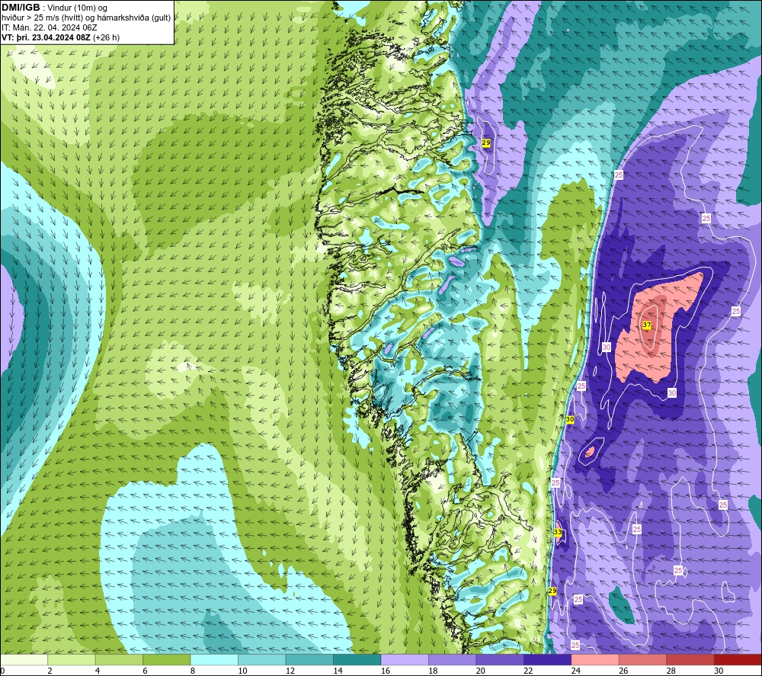Screen dimensions: 762x676
Task: Click scale value 24
Action: point(576,671)
